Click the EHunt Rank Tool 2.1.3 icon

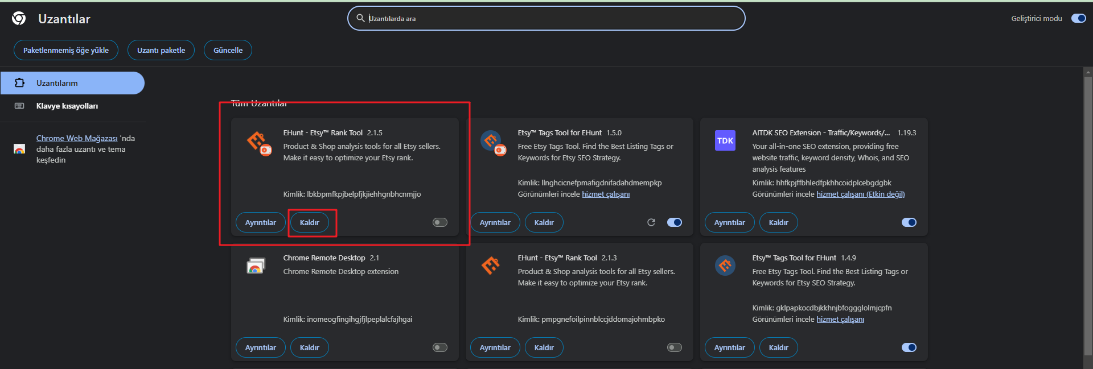pos(490,266)
